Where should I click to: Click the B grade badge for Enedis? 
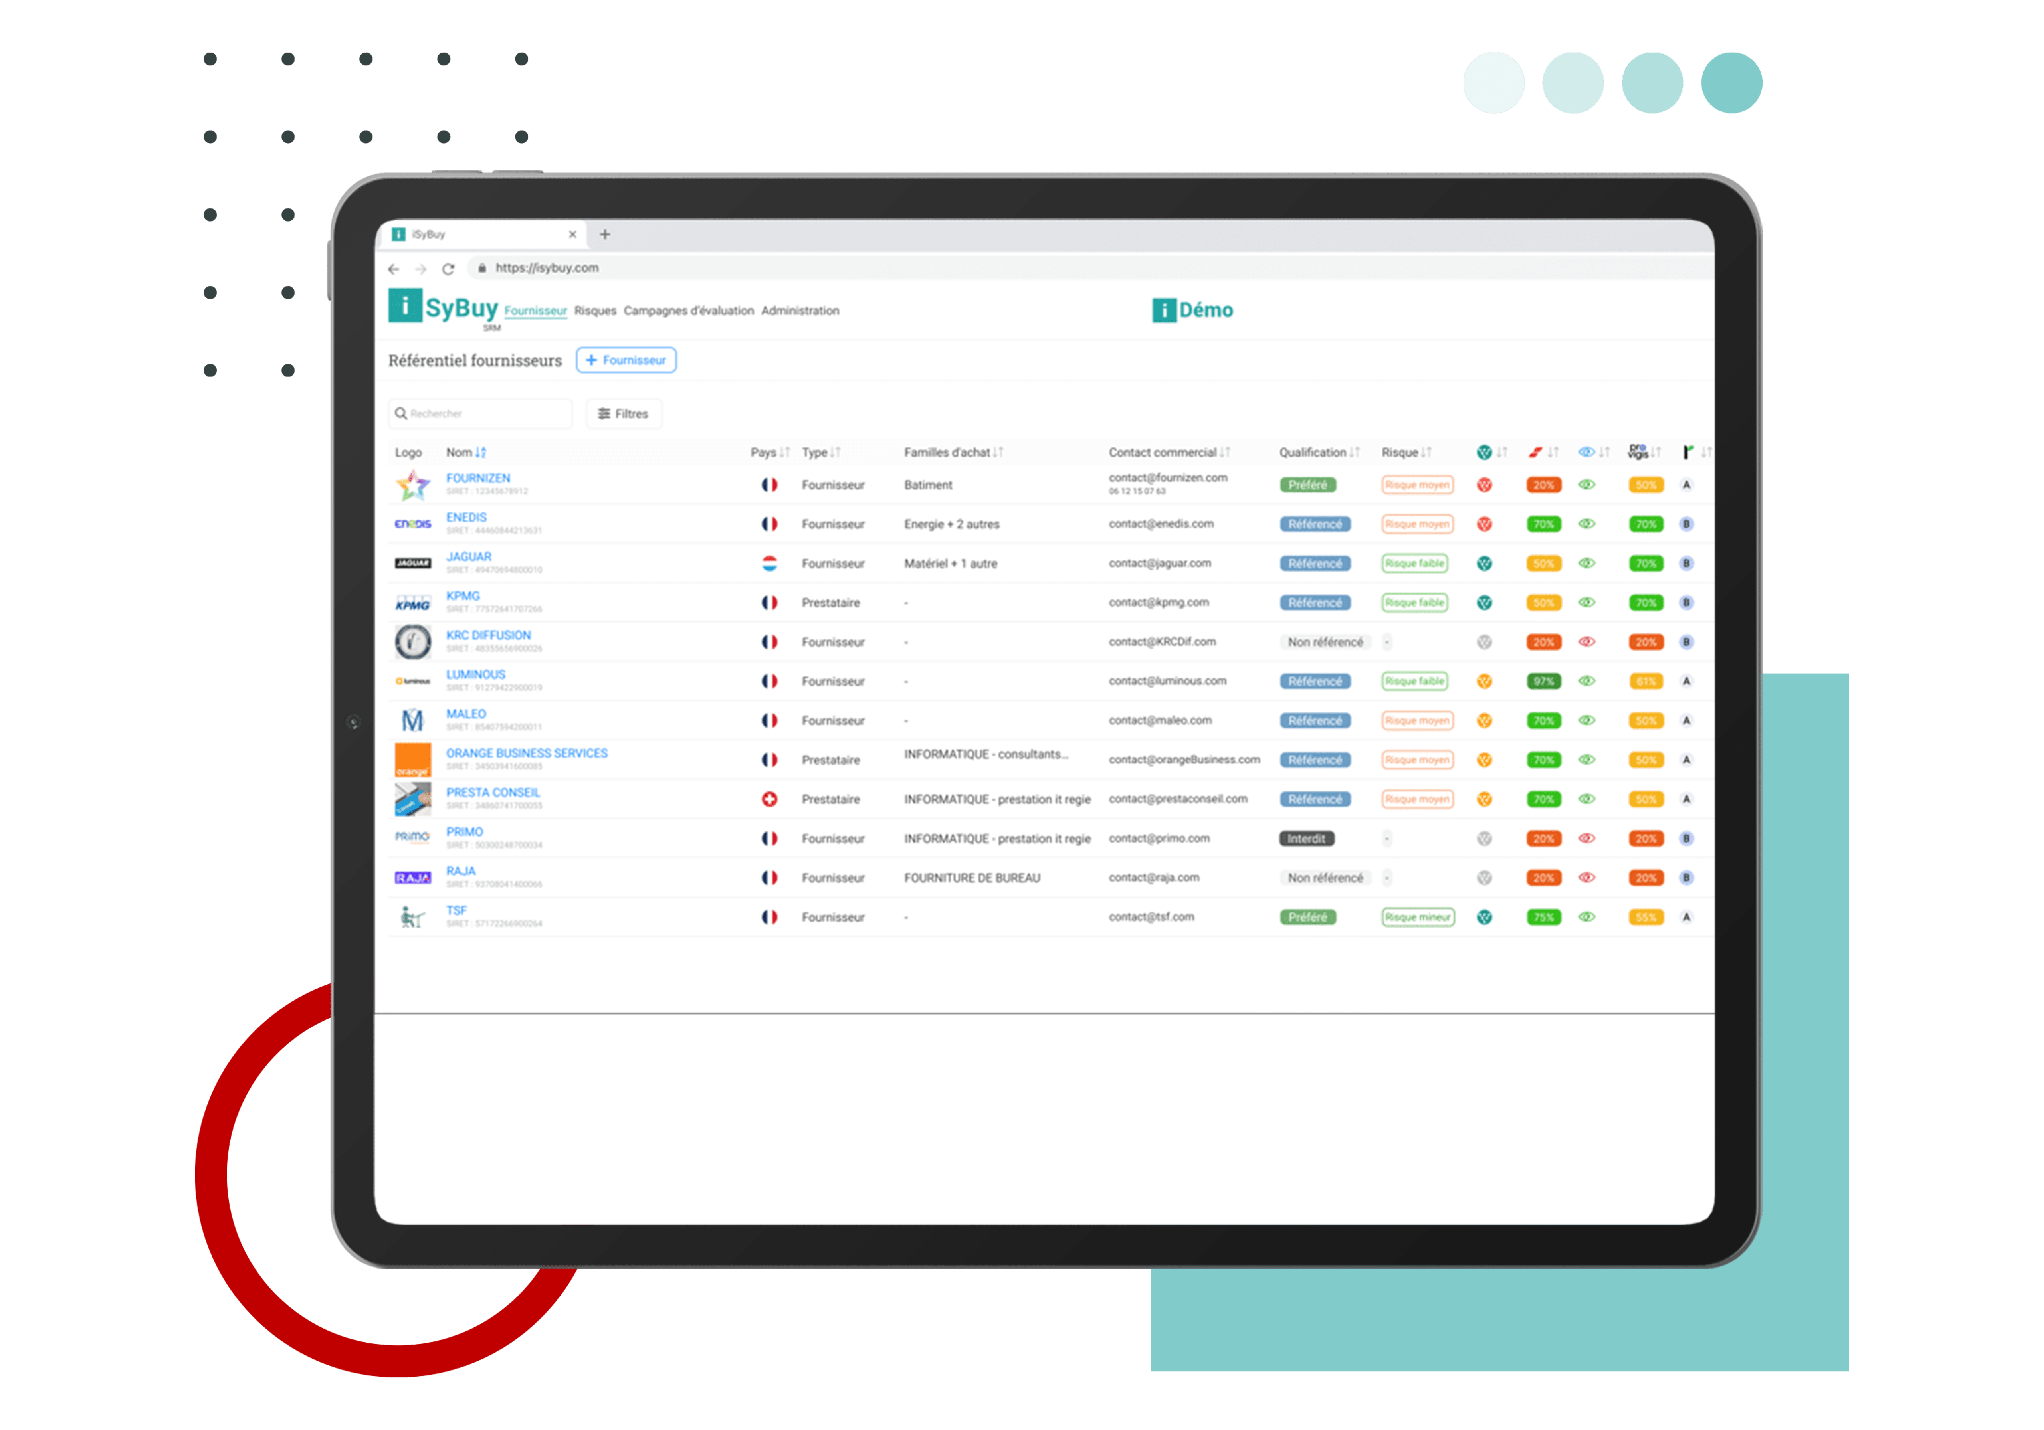(1686, 524)
